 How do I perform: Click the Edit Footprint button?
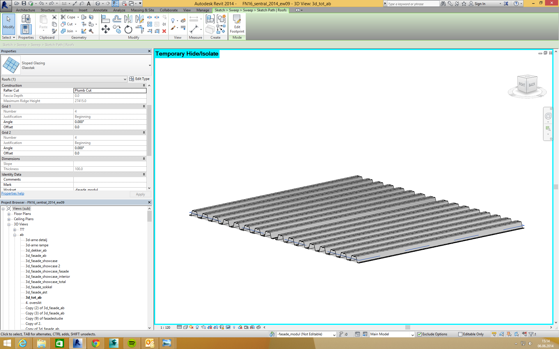(237, 24)
